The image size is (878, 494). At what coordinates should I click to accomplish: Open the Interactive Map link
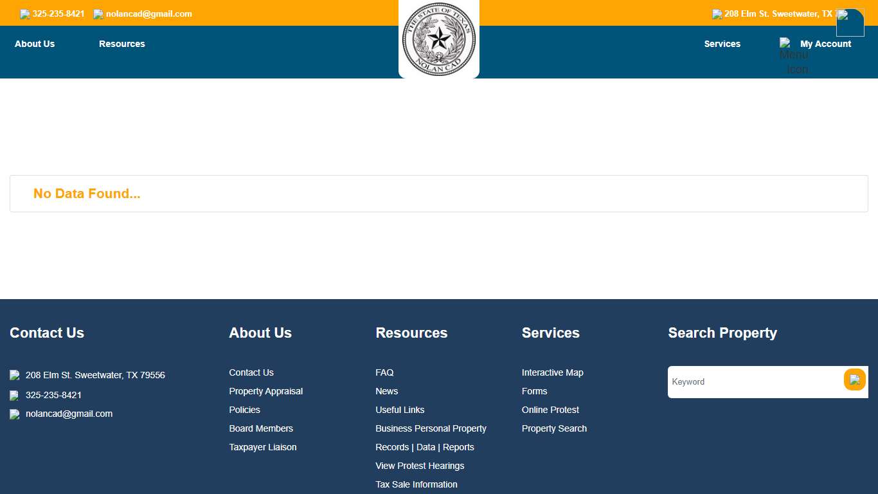[552, 372]
